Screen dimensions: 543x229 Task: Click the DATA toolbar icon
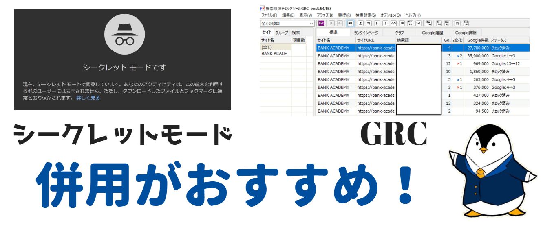[428, 23]
